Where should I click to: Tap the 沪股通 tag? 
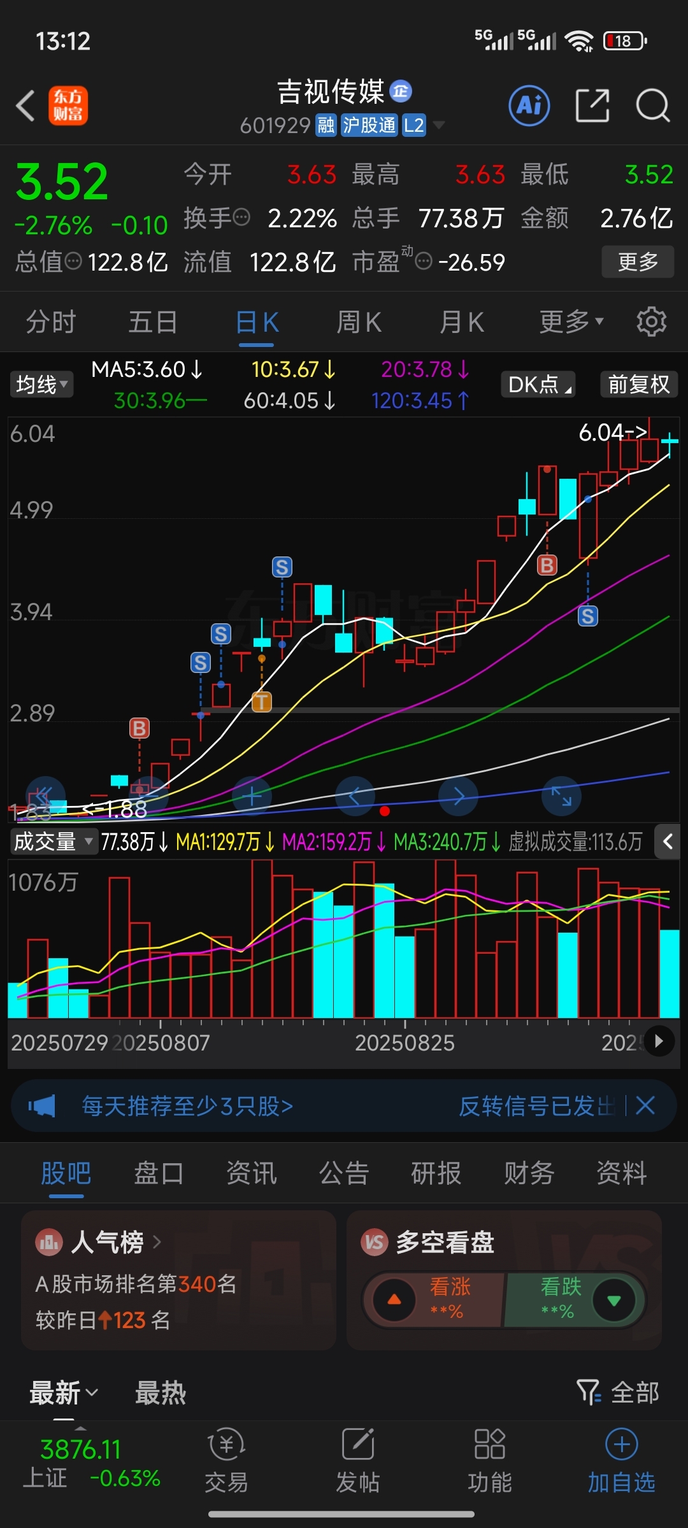coord(369,125)
